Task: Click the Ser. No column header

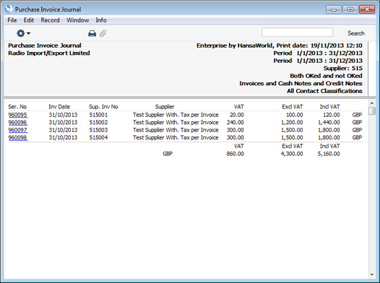Action: point(17,107)
